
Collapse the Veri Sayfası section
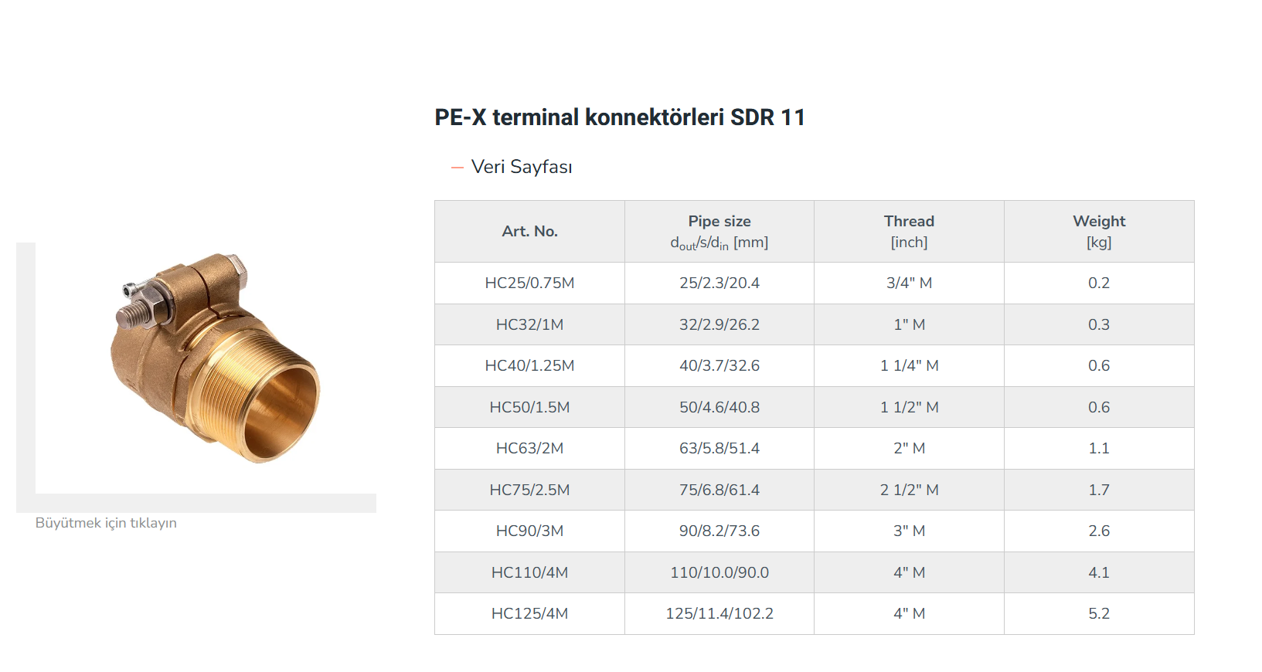coord(522,167)
